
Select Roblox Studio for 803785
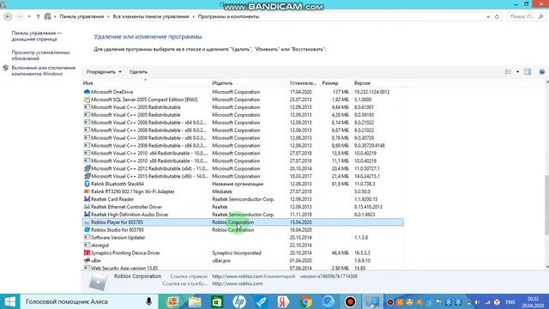pyautogui.click(x=243, y=230)
